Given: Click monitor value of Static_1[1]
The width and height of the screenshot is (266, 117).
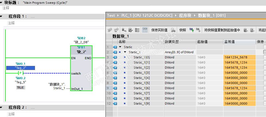Looking at the screenshot, I should [239, 62].
